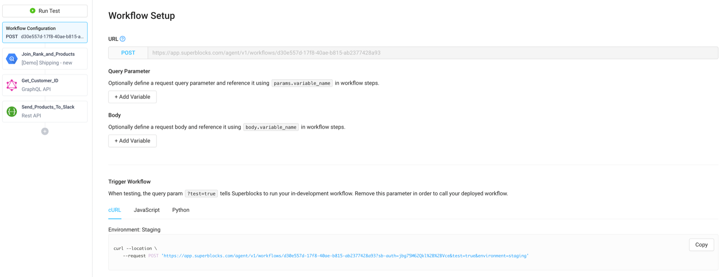Add Variable under Query Parameter
This screenshot has width=725, height=277.
click(x=132, y=97)
